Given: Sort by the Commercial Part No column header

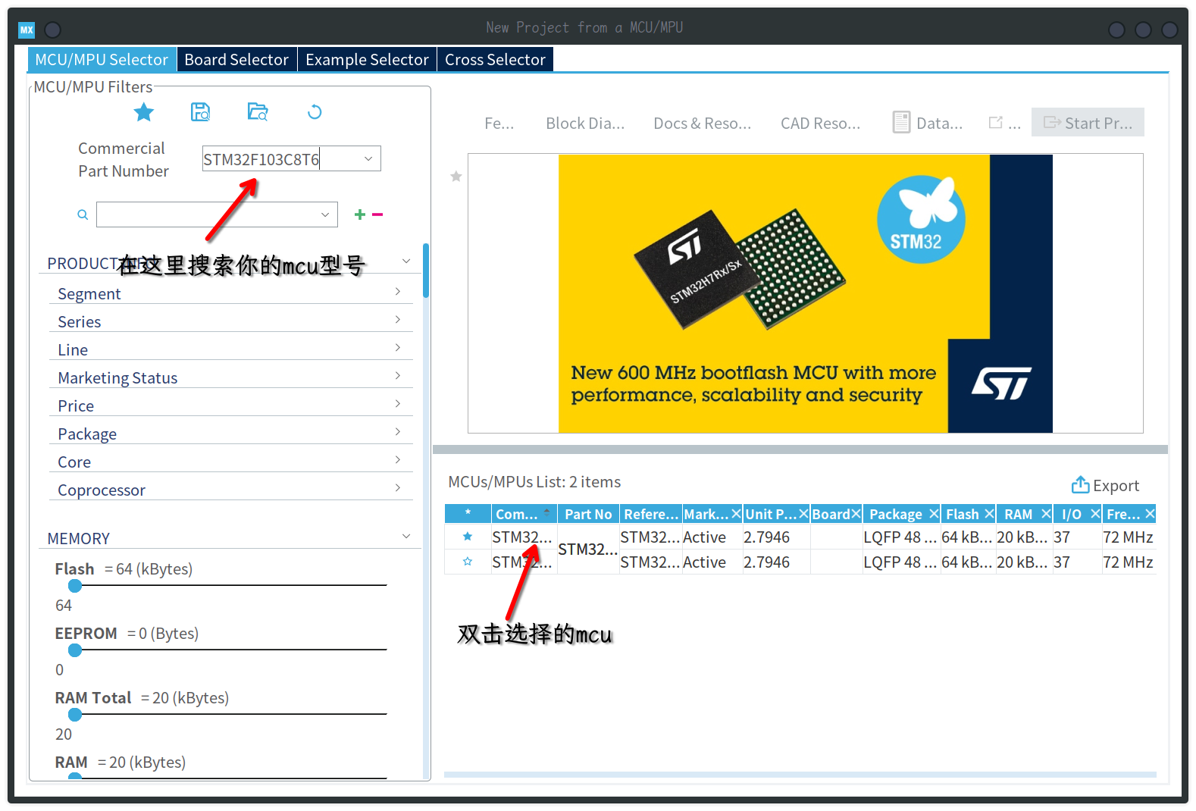Looking at the screenshot, I should point(524,514).
